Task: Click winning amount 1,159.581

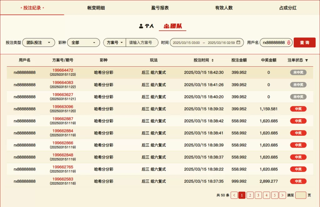Action: pyautogui.click(x=268, y=109)
